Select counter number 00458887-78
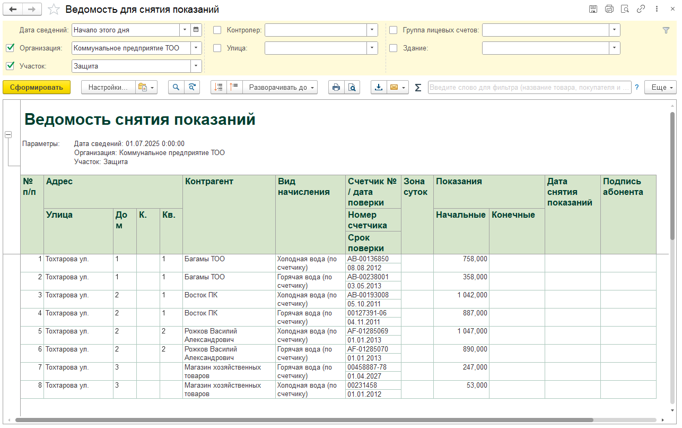Viewport: 682px width, 428px height. (x=373, y=367)
